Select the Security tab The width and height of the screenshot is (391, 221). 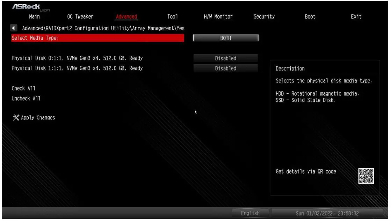(264, 16)
